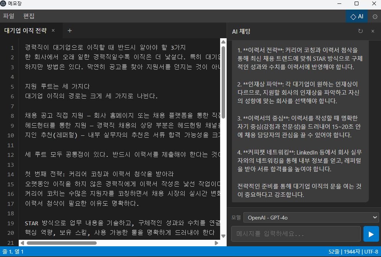Click the 줄 1, 열 1 status indicator
This screenshot has width=381, height=257.
pos(13,252)
